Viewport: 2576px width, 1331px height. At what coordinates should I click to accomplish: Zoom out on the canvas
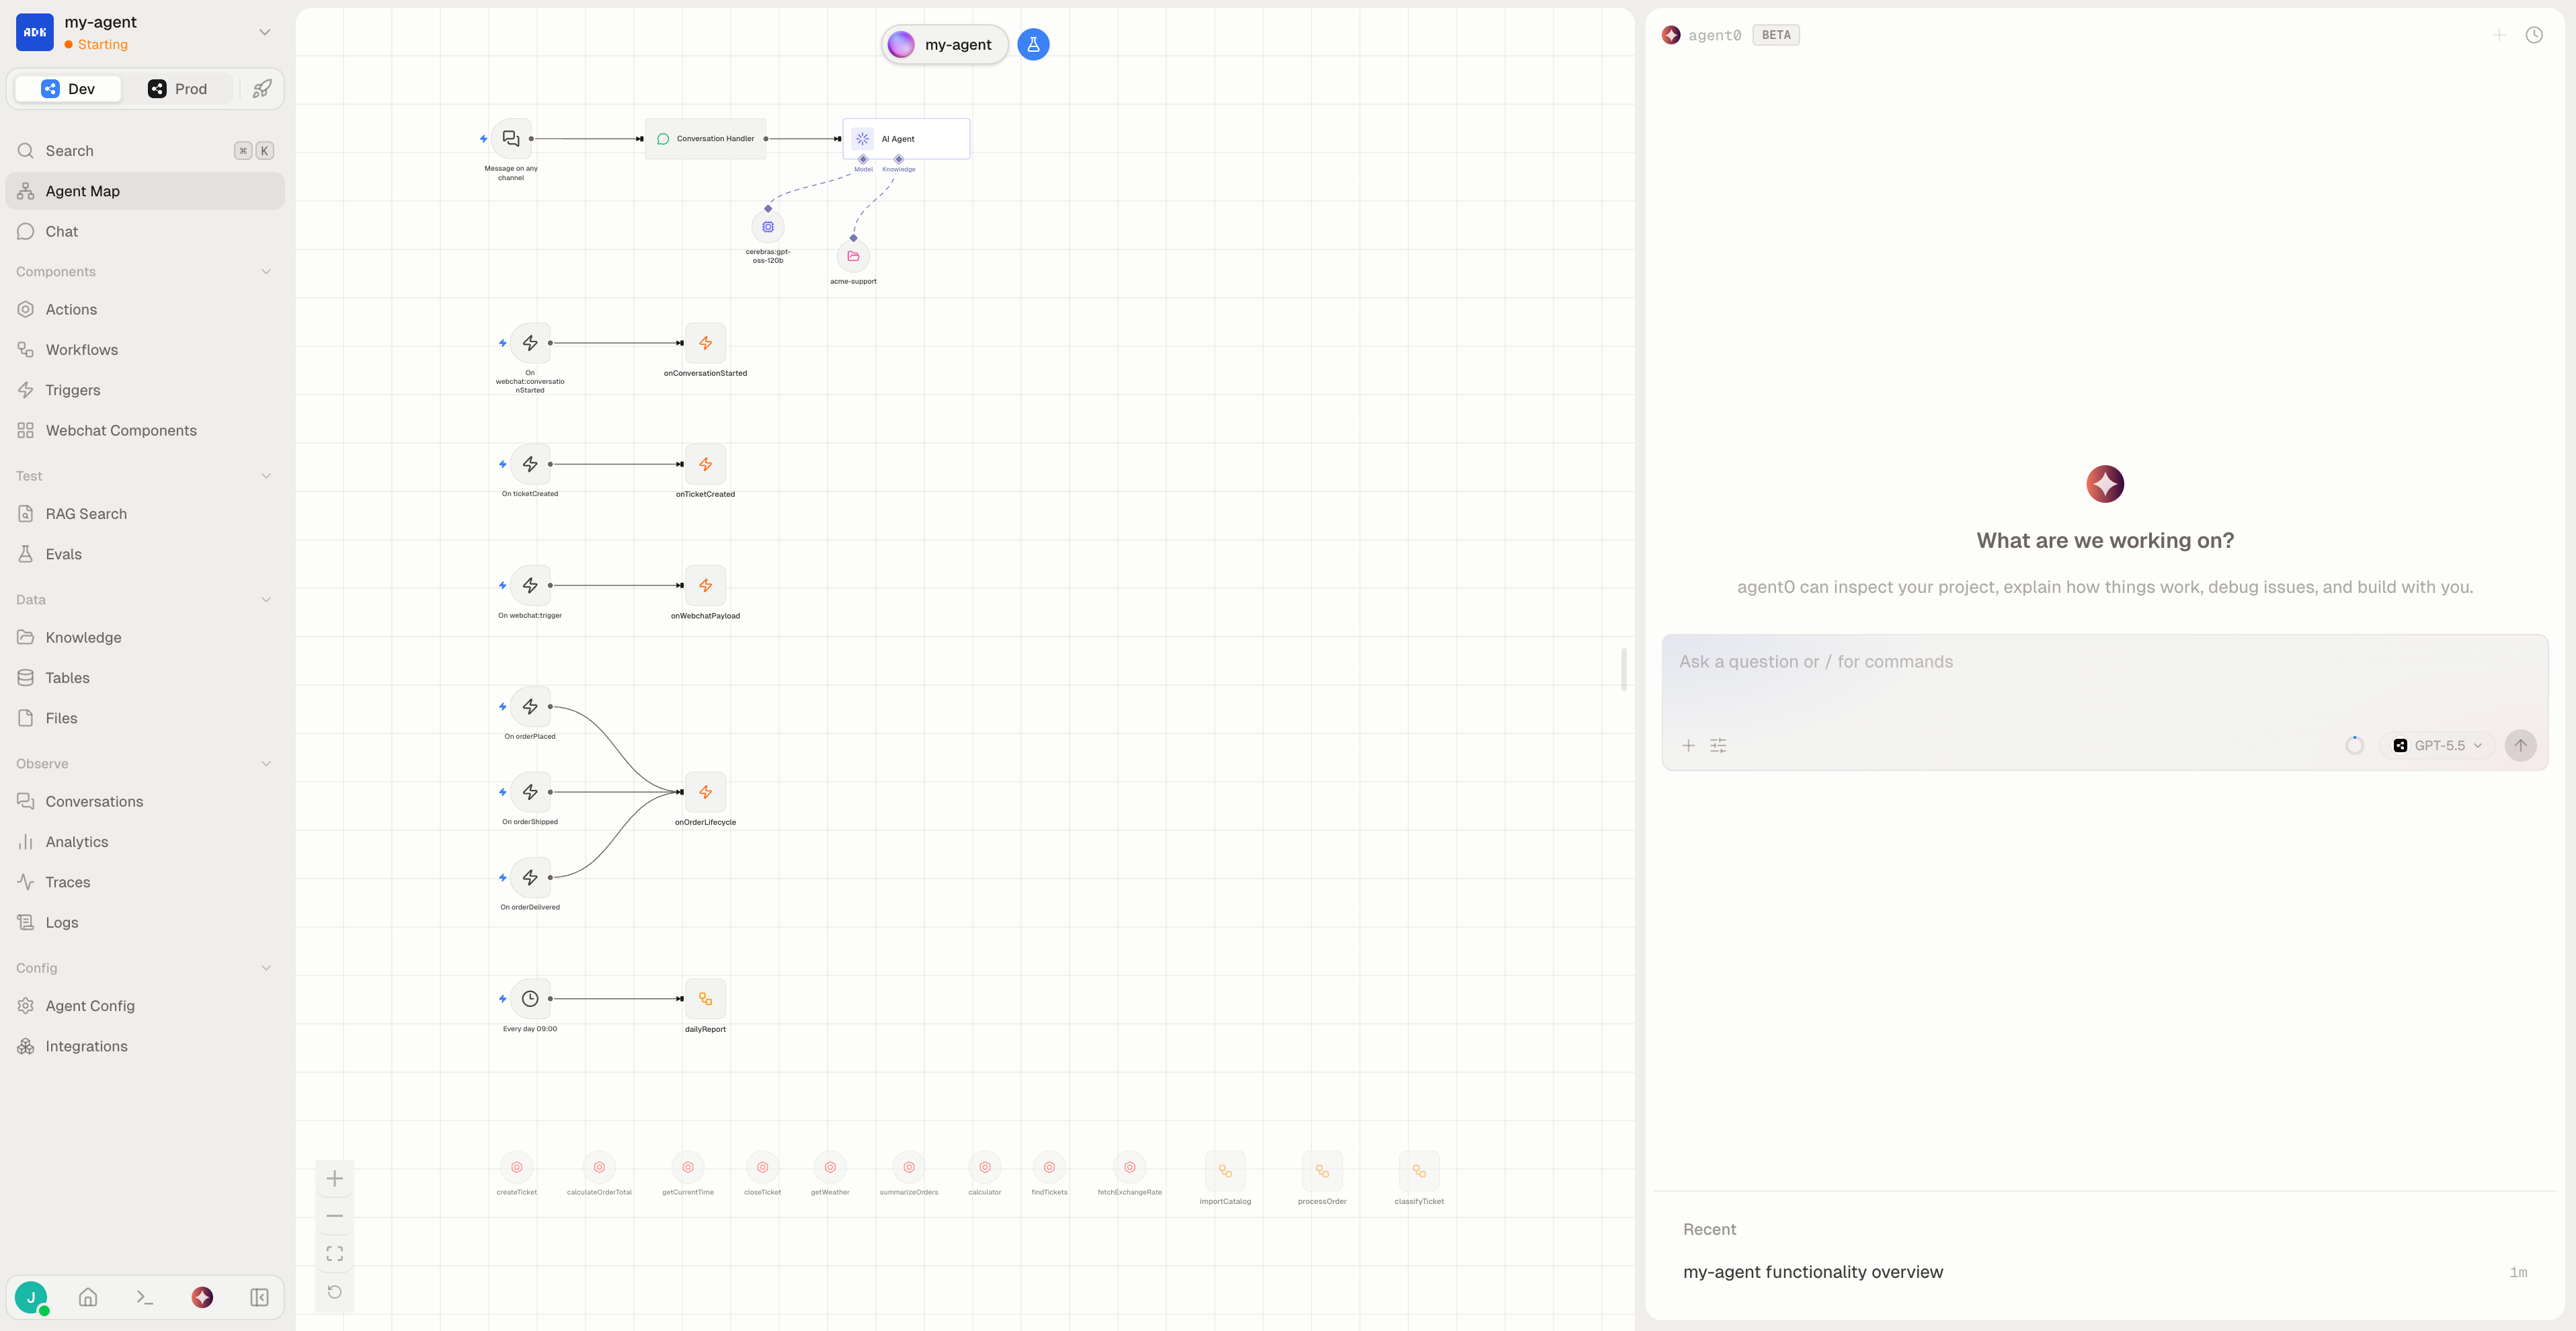[335, 1216]
